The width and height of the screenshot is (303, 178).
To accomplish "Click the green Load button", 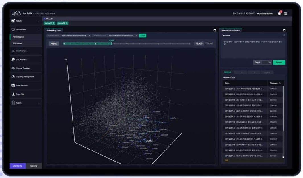I will (143, 36).
